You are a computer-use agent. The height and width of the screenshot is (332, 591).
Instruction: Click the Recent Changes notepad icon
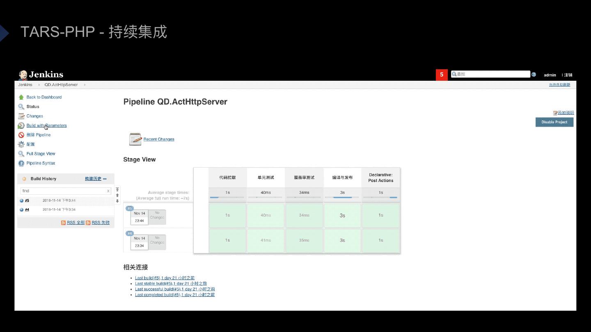(135, 139)
